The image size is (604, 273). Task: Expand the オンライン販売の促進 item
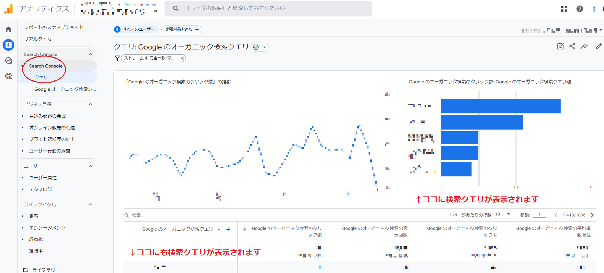click(x=22, y=128)
